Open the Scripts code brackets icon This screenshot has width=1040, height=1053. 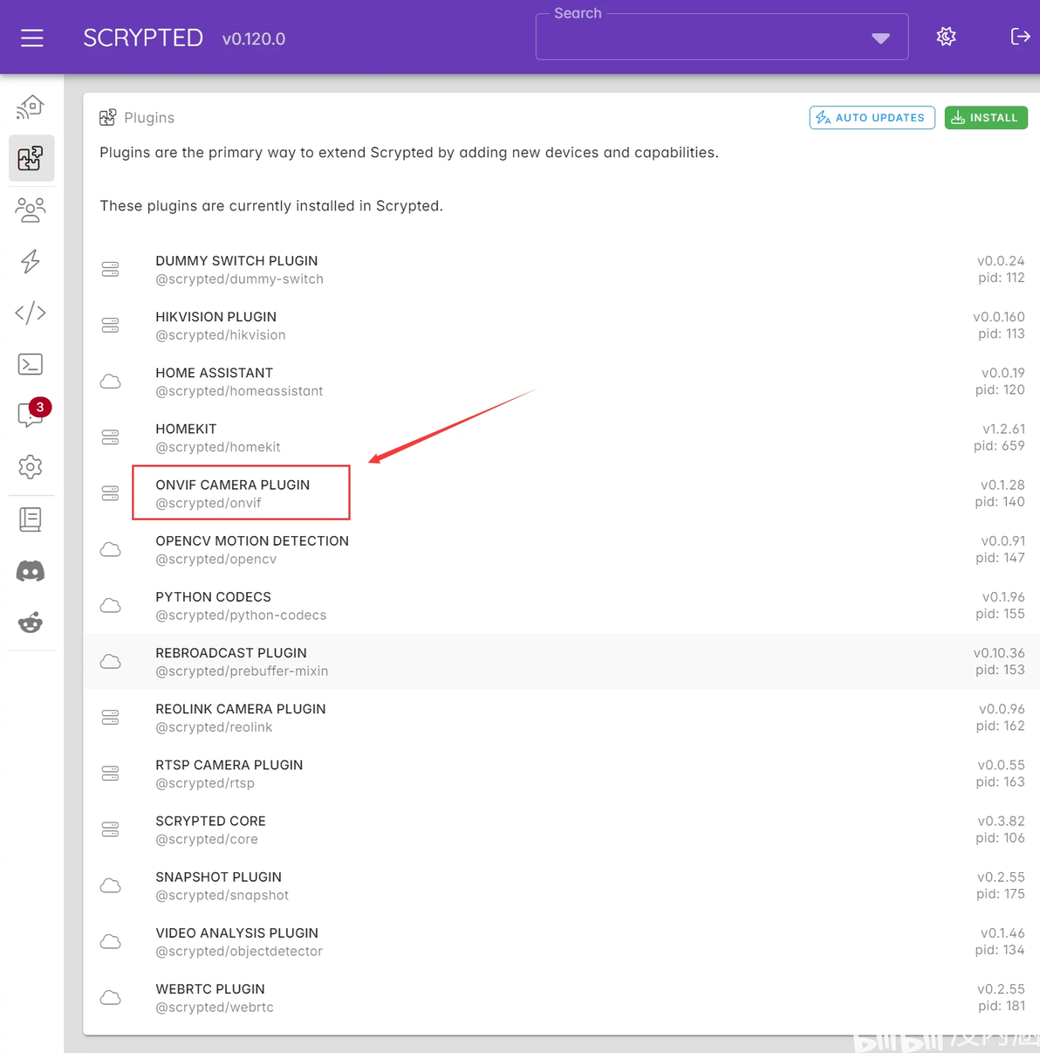coord(31,313)
